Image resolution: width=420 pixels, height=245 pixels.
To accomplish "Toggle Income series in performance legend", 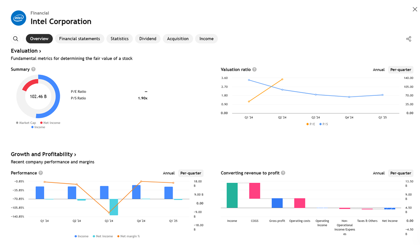I will pos(81,236).
